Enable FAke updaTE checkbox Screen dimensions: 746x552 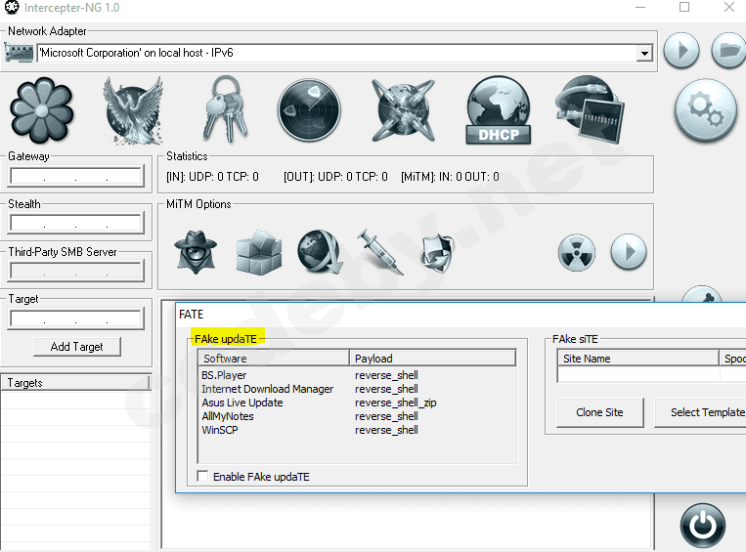[x=203, y=477]
